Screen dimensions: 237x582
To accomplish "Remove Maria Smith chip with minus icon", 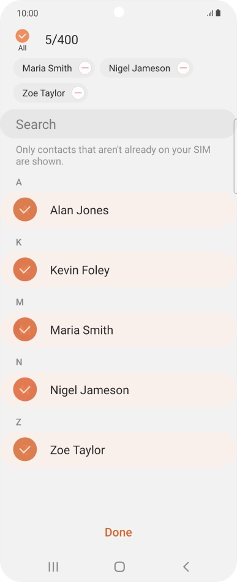I will click(85, 68).
